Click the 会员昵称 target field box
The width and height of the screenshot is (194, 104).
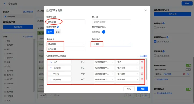point(60,68)
